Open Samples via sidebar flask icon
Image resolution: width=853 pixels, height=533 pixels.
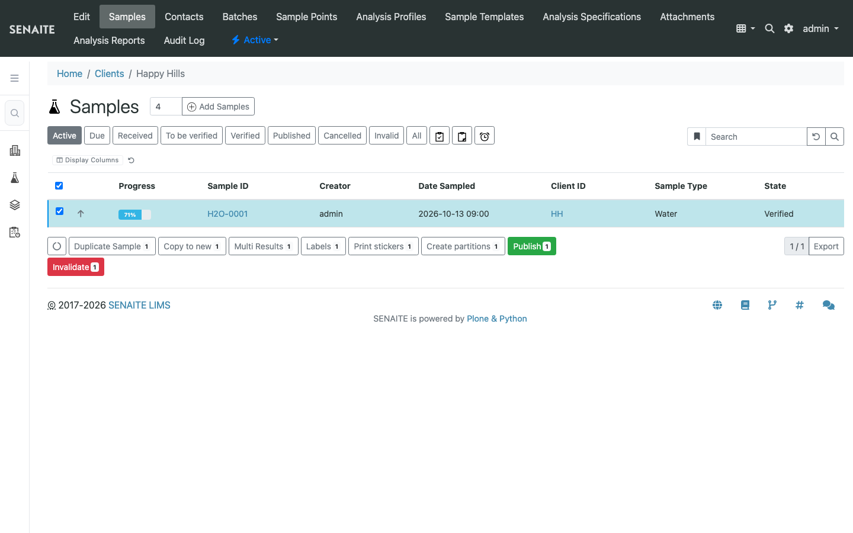pyautogui.click(x=15, y=178)
